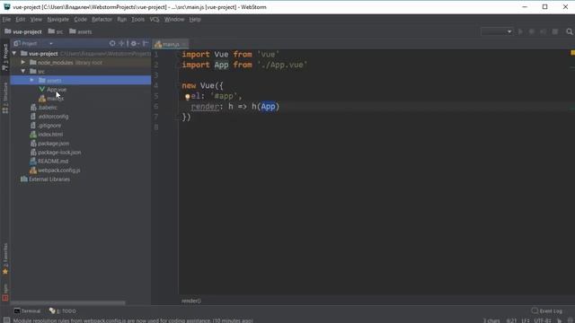The width and height of the screenshot is (575, 323).
Task: Click the Debug bug icon in toolbar
Action: coord(531,32)
